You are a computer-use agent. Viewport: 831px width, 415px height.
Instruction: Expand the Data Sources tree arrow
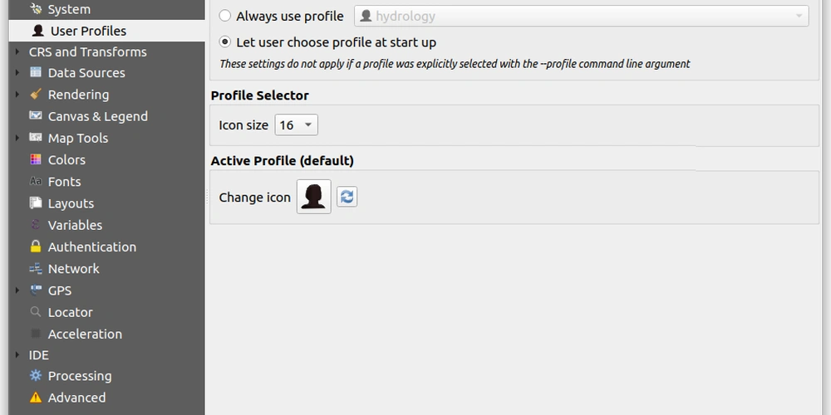click(x=17, y=72)
